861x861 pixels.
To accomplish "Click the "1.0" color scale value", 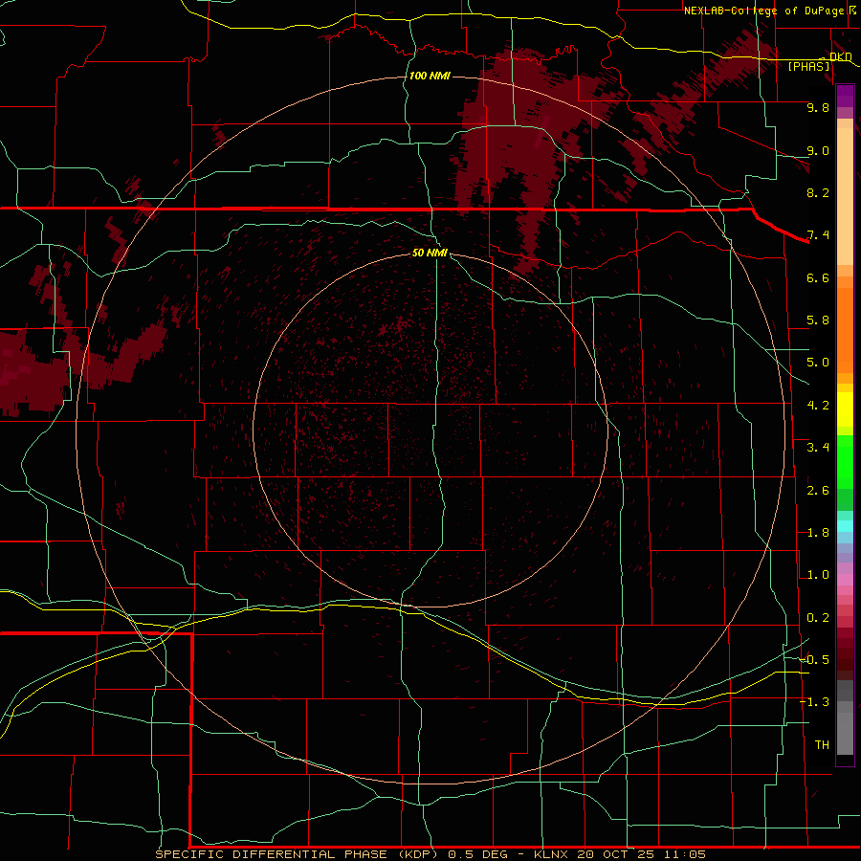I will click(x=818, y=575).
